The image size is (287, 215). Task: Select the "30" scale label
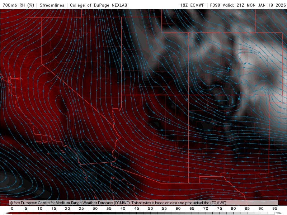coord(95,209)
